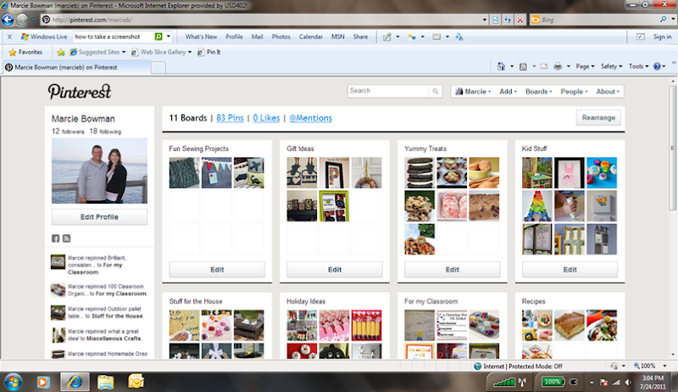Click Mail in Windows Live toolbar
678x392 pixels.
click(x=258, y=36)
